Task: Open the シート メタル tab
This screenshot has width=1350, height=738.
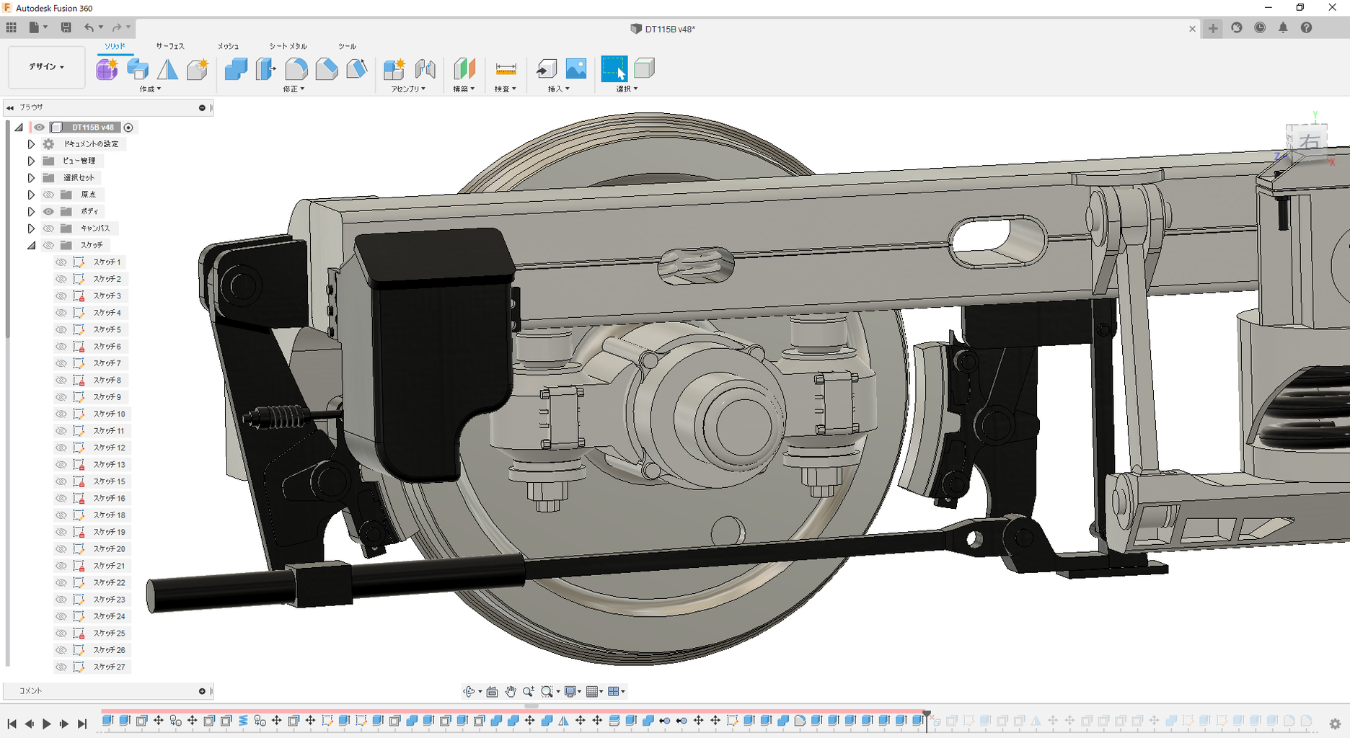Action: tap(288, 46)
